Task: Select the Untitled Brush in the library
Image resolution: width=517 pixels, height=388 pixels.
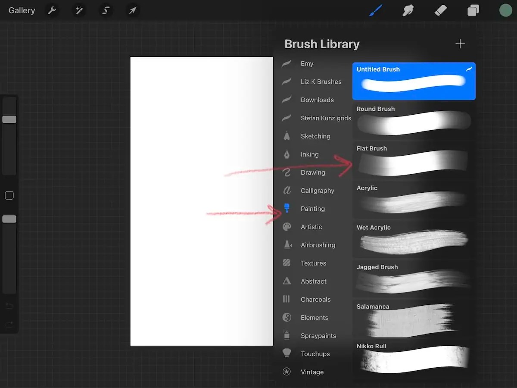Action: 413,81
